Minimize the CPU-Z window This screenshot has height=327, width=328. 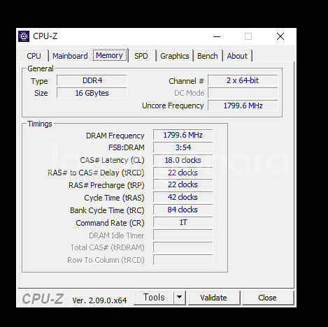click(x=217, y=36)
